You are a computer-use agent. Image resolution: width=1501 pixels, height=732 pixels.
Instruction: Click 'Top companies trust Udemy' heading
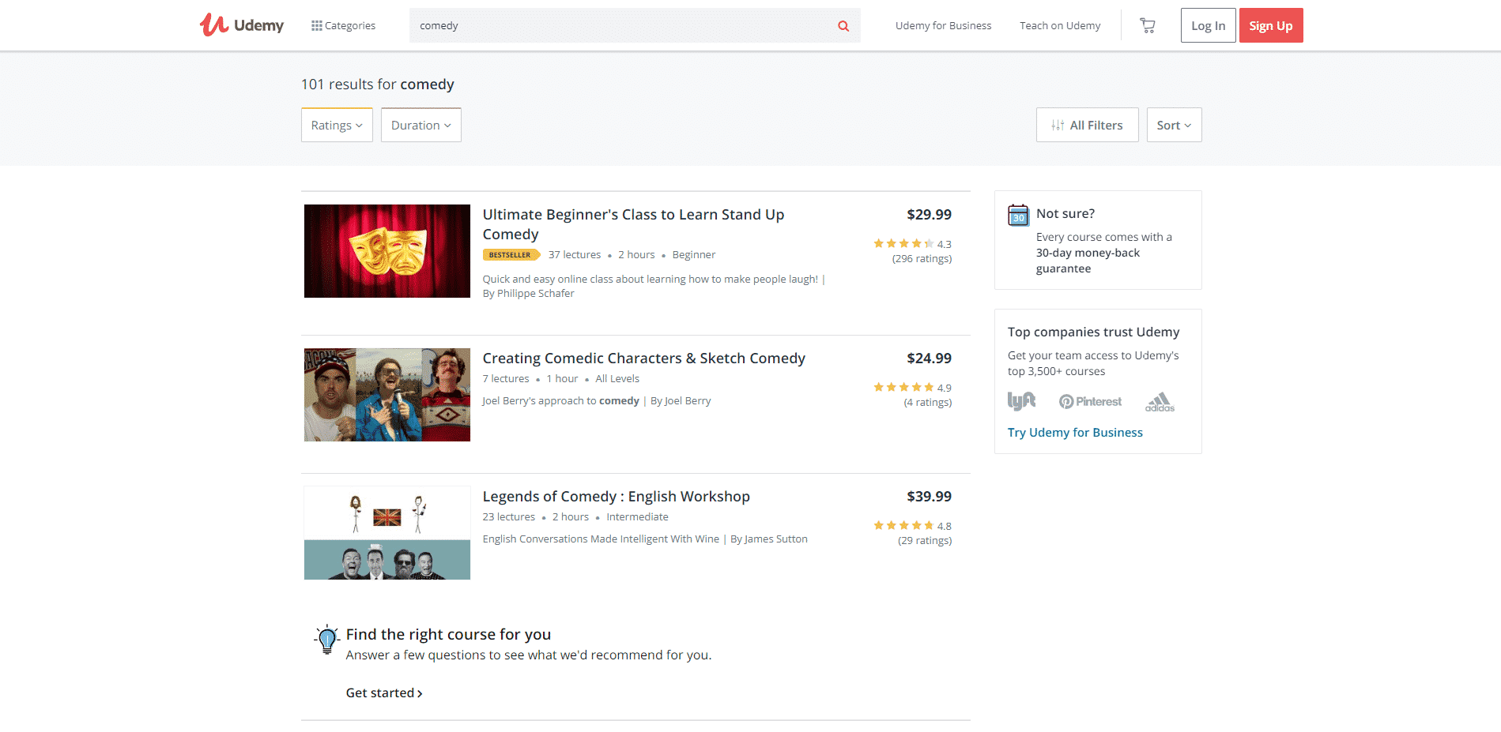coord(1093,332)
